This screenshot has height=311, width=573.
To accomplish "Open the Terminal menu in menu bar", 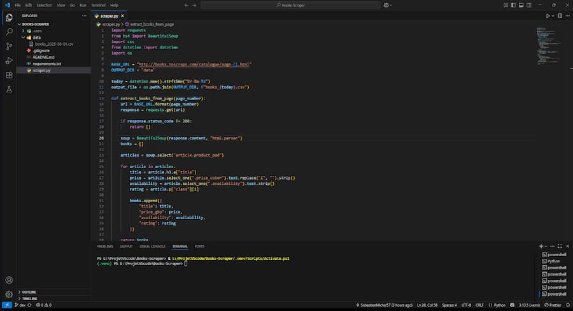I will (98, 4).
